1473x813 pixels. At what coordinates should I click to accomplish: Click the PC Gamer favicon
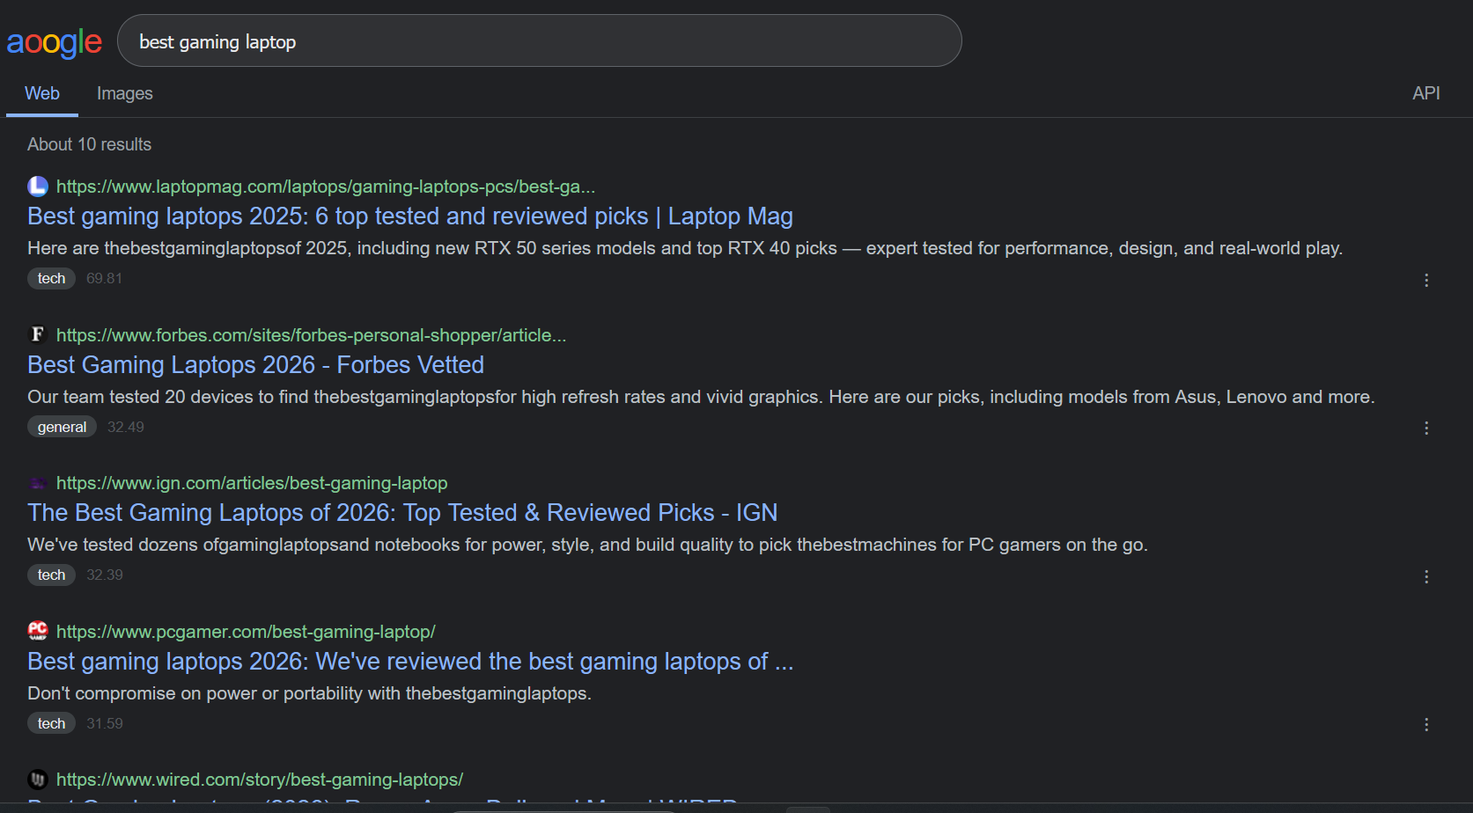point(38,631)
